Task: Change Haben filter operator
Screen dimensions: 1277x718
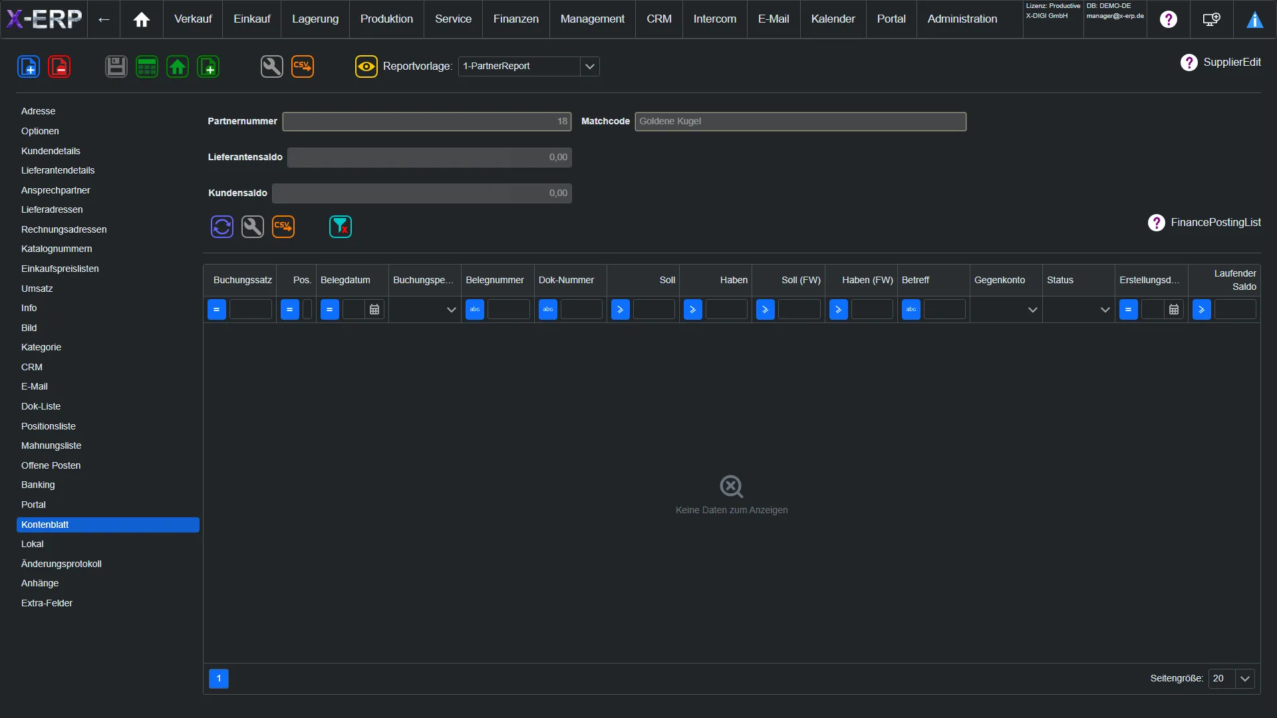Action: point(693,310)
